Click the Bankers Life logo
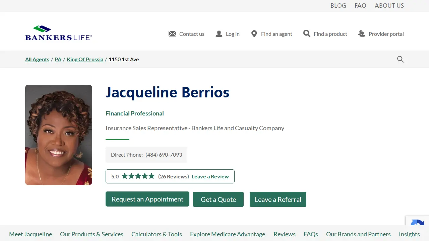This screenshot has height=241, width=429. coord(59,33)
